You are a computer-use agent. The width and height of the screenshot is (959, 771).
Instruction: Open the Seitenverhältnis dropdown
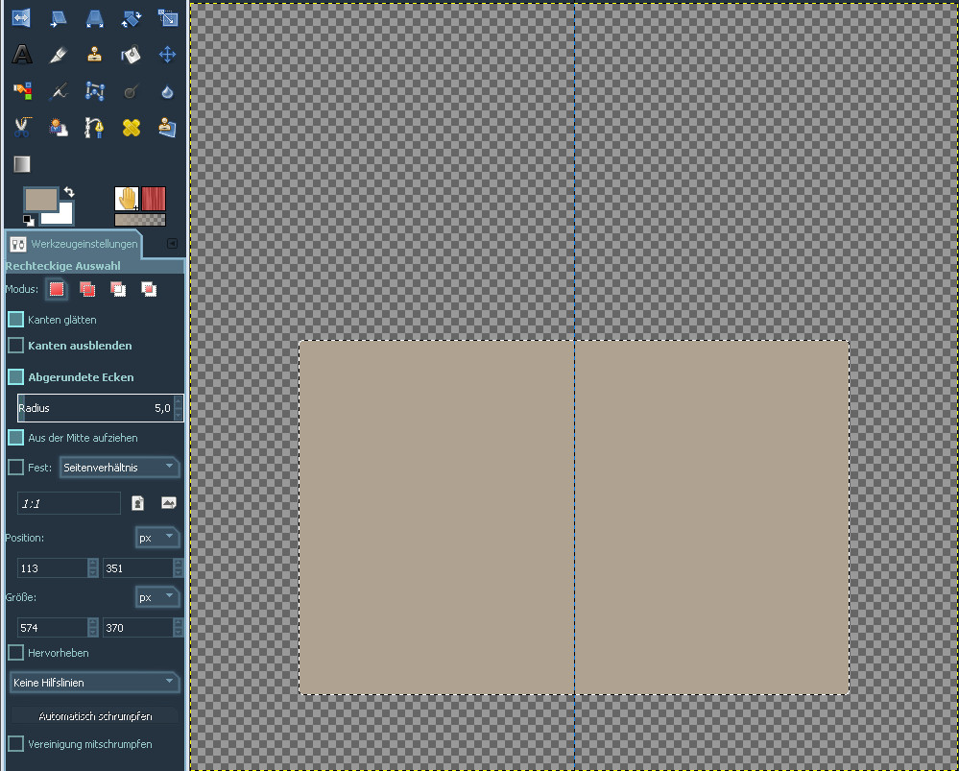click(119, 468)
